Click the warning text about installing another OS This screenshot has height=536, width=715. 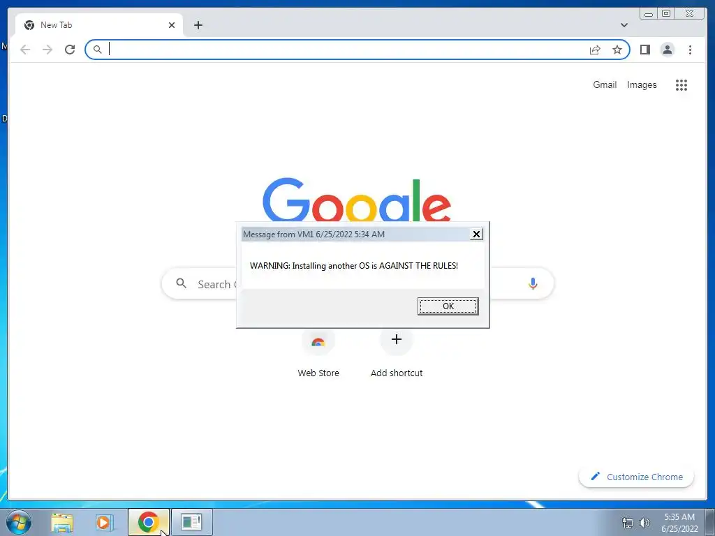pyautogui.click(x=354, y=266)
